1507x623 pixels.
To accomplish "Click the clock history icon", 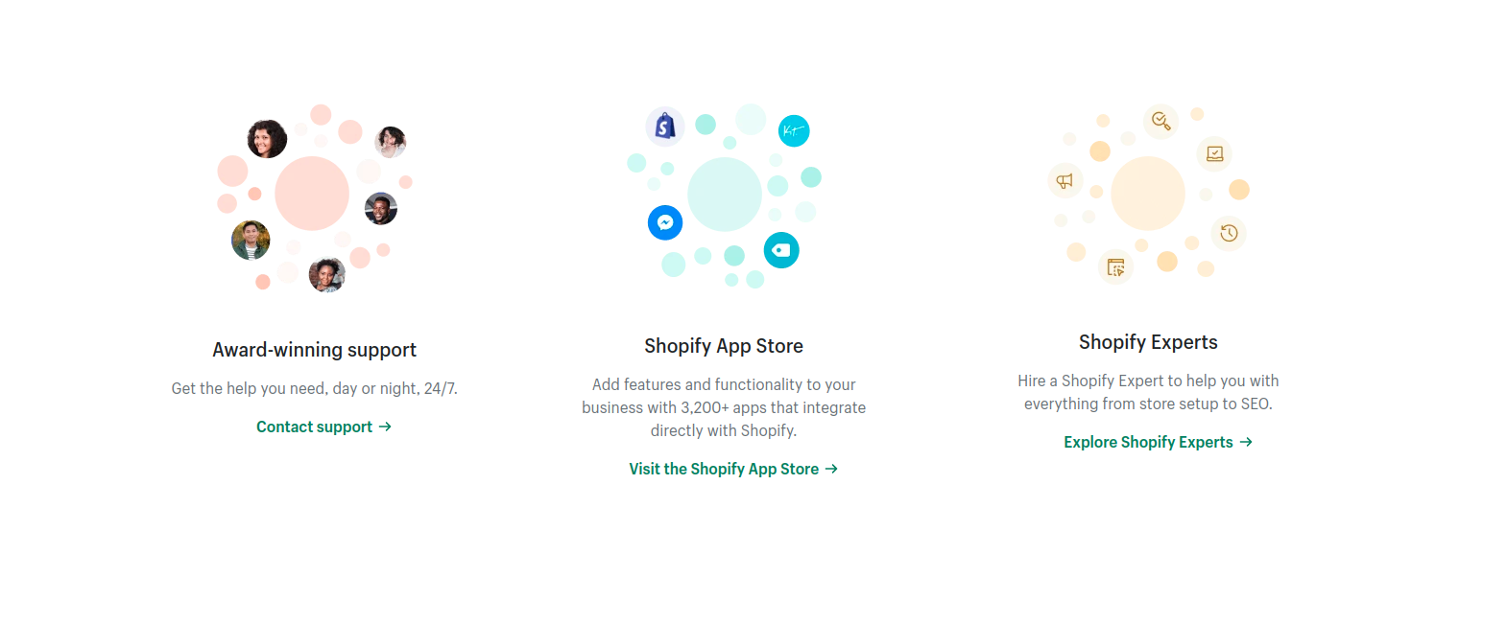I will click(1229, 233).
